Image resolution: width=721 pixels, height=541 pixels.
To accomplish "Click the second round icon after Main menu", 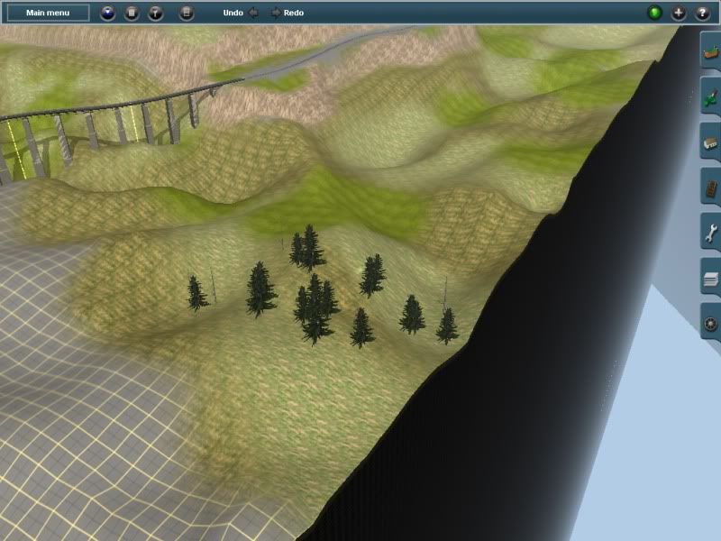I will tap(131, 13).
